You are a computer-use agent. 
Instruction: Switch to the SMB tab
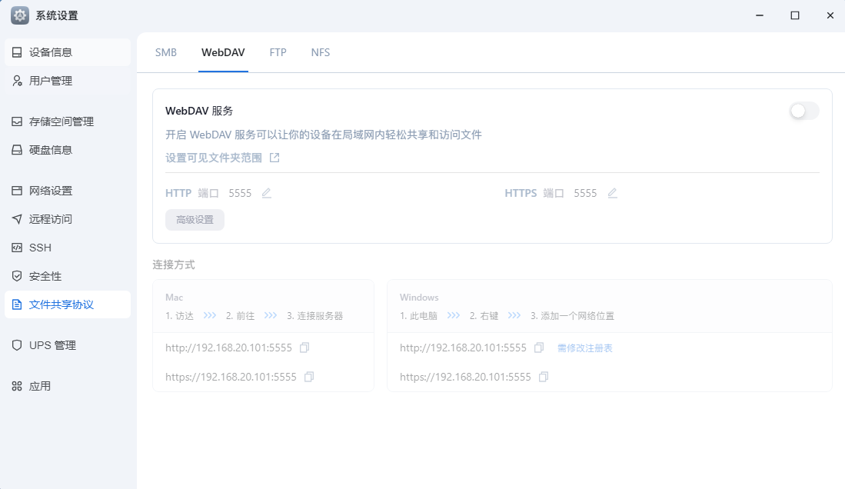click(166, 52)
